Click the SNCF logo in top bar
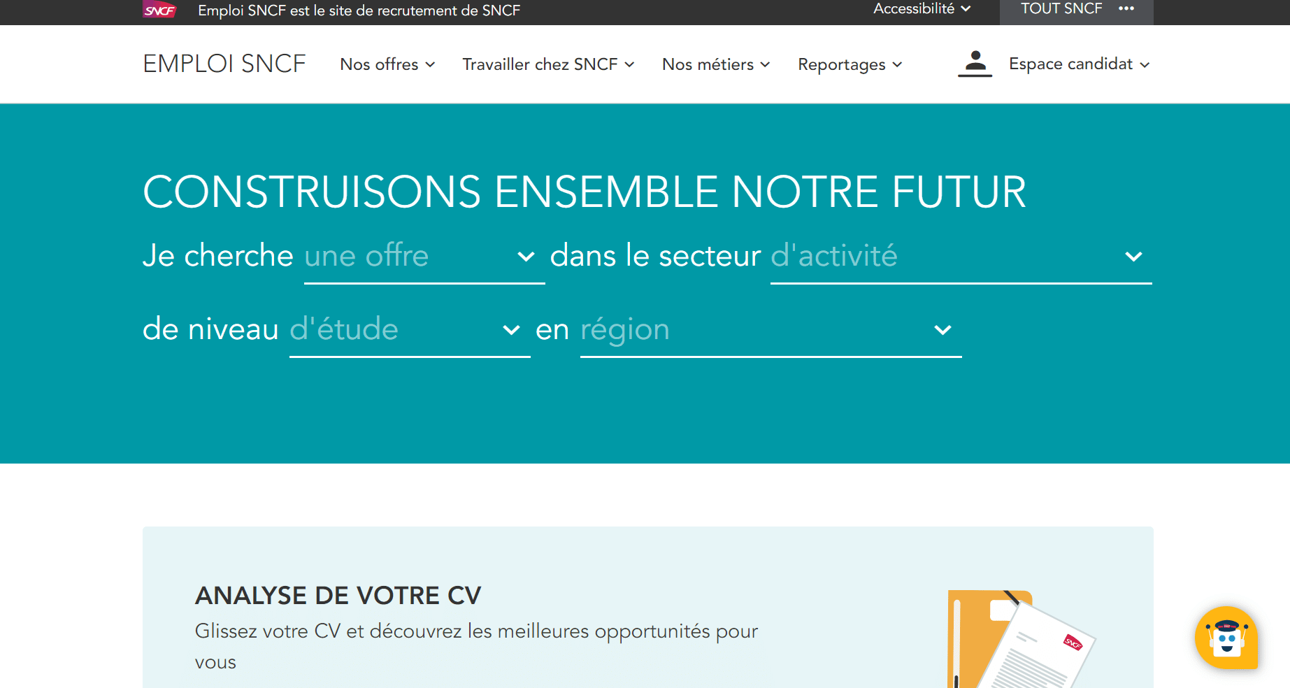 click(x=159, y=10)
